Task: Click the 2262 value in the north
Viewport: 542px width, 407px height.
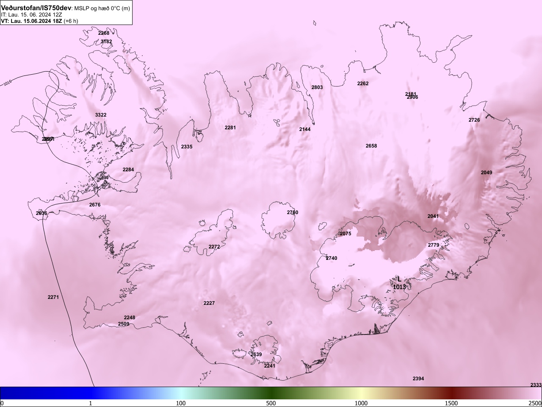Action: [x=363, y=84]
